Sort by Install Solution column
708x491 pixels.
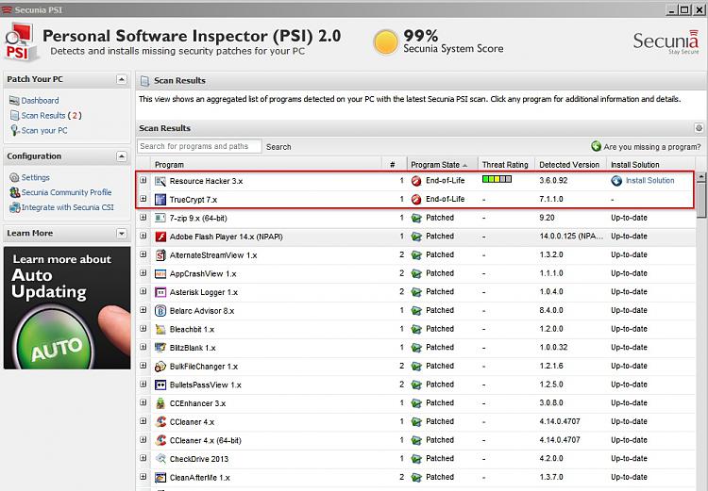(650, 165)
